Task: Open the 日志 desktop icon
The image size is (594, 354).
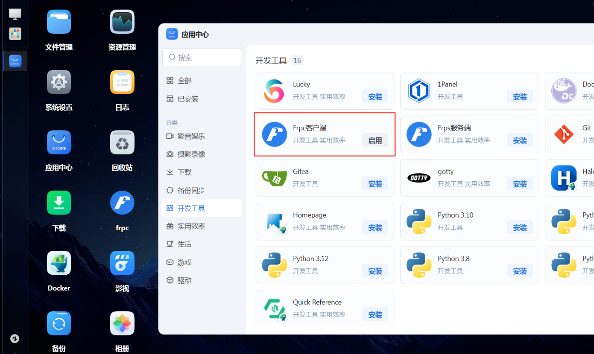Action: click(x=122, y=82)
